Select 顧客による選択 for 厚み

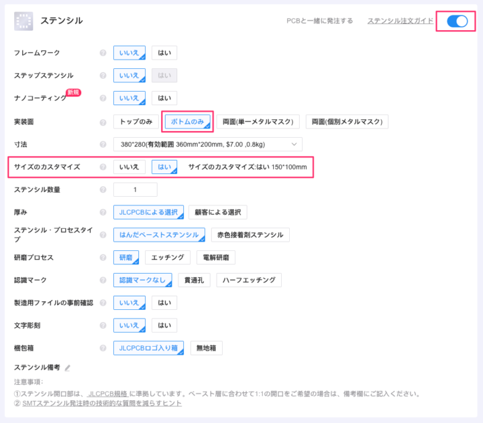217,213
